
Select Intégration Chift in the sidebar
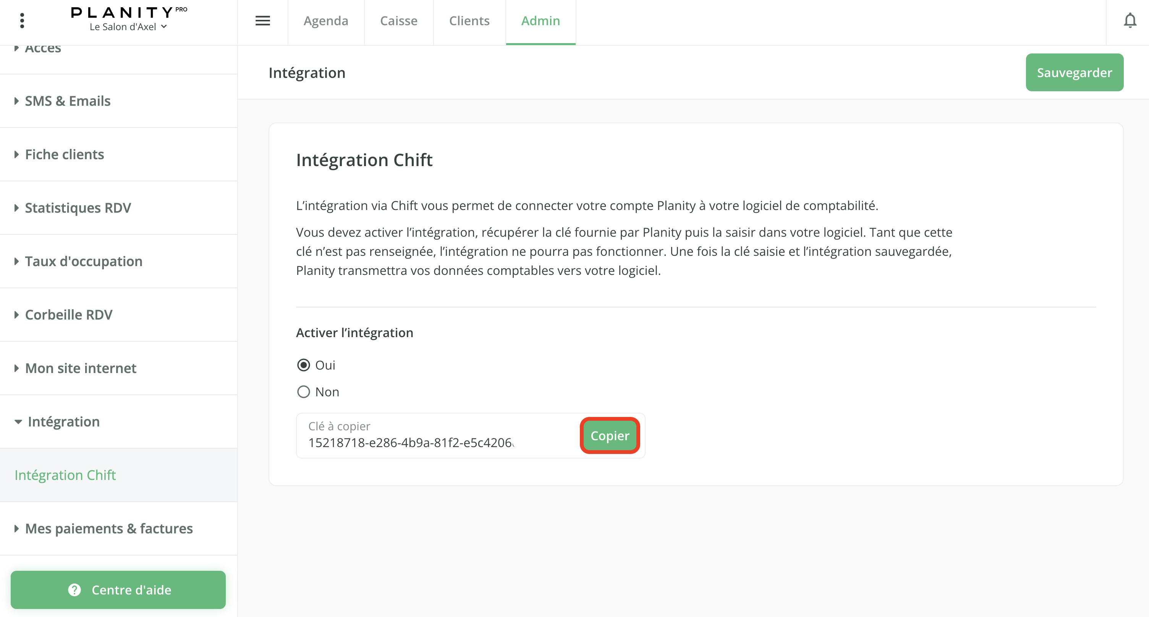tap(65, 475)
